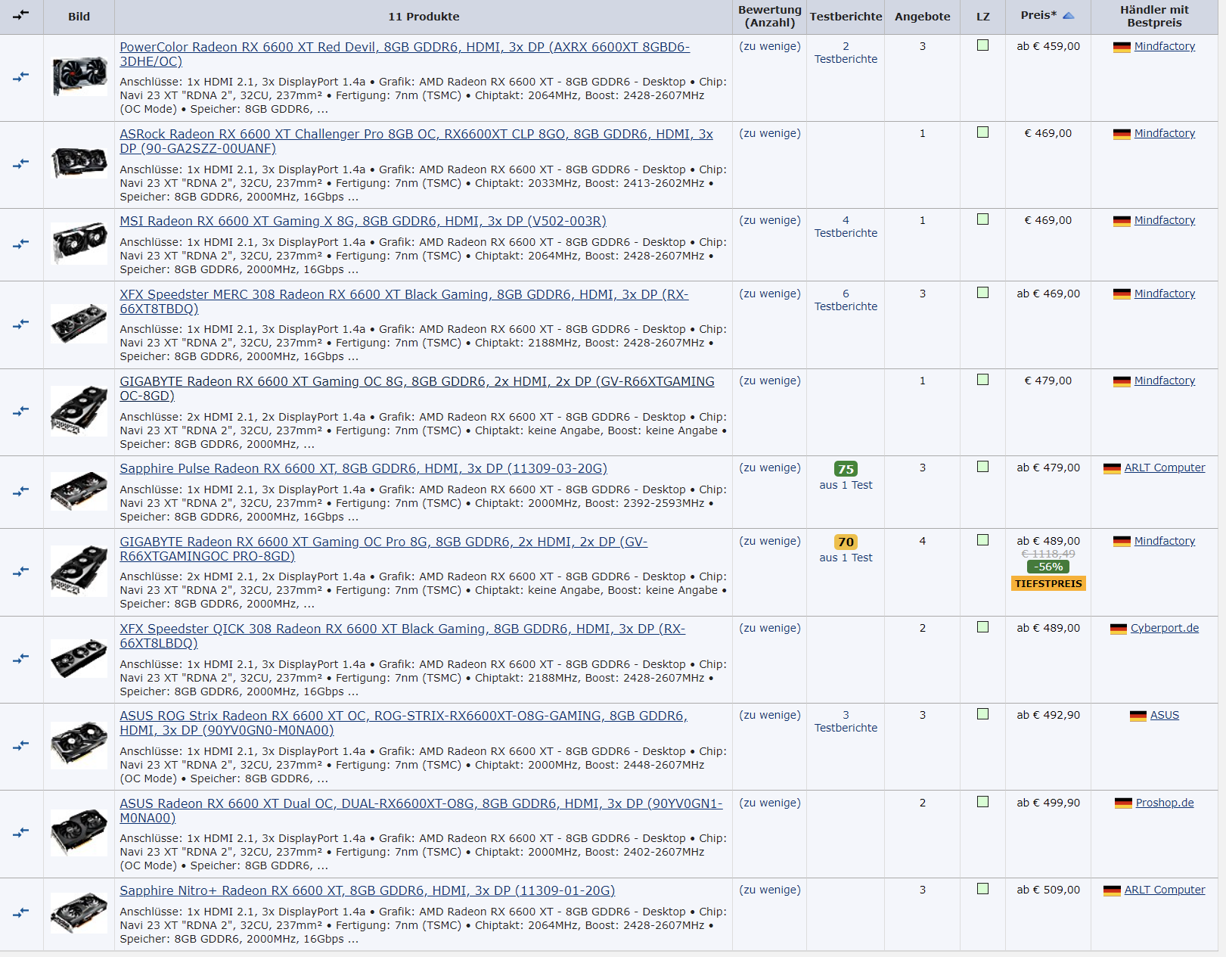Image resolution: width=1226 pixels, height=957 pixels.
Task: Open 4 Testberichte for MSI Gaming X
Action: pos(846,226)
